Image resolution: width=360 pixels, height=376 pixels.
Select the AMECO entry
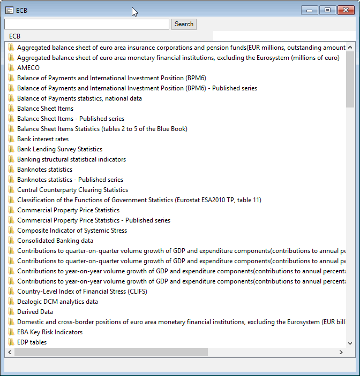[28, 68]
